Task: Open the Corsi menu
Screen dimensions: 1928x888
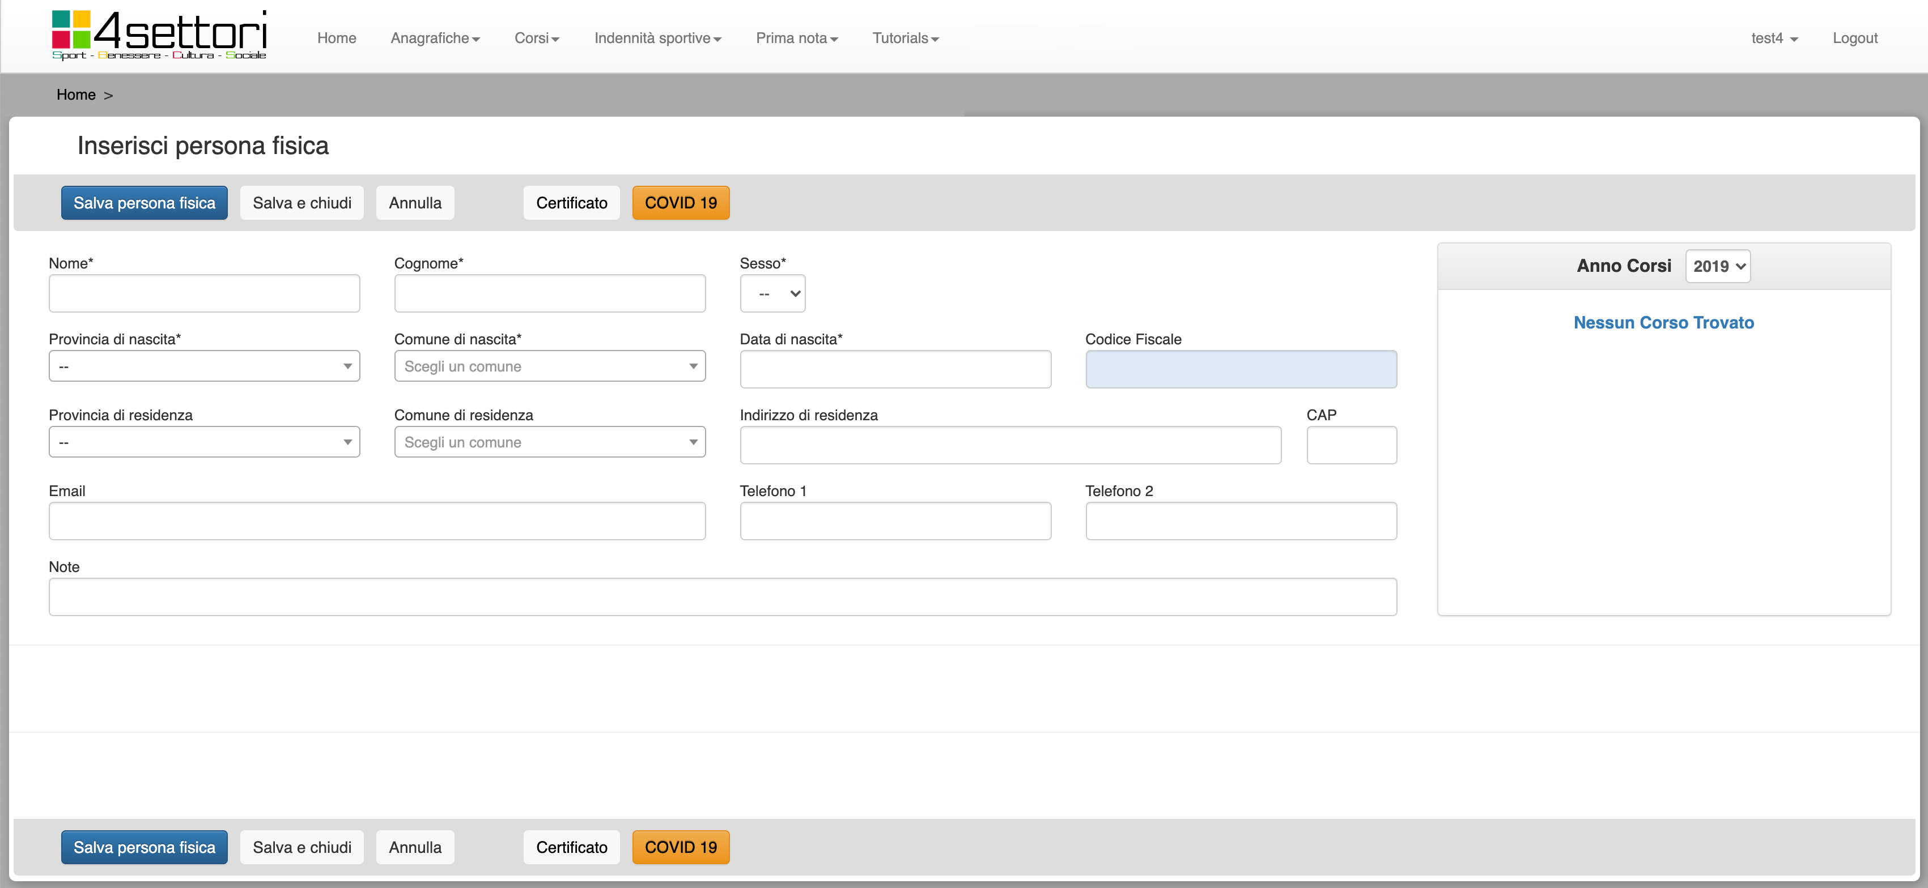Action: (536, 38)
